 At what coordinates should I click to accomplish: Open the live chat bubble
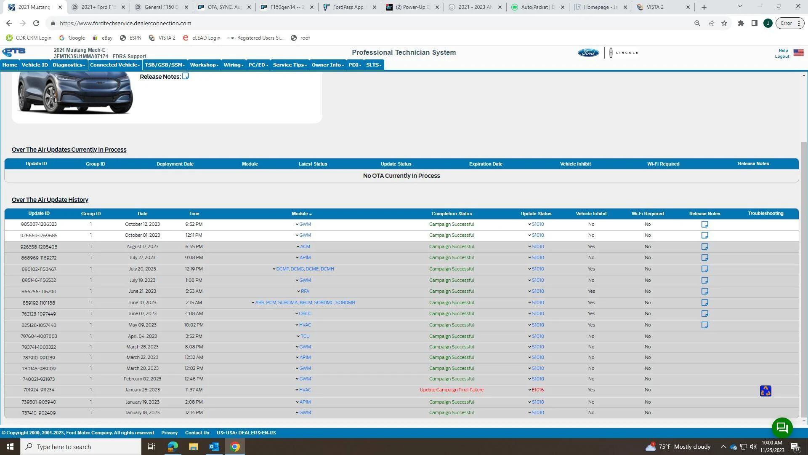pos(782,428)
